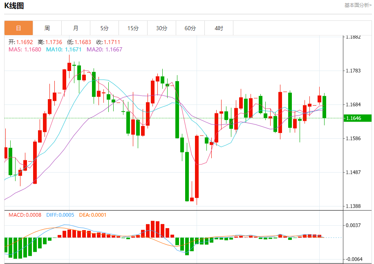Screen dimensions: 374x264
Task: Choose the 60分 interval tab
Action: 190,28
